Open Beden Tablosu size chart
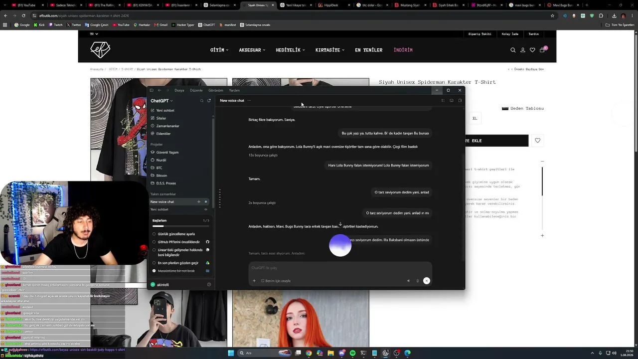 click(x=522, y=108)
